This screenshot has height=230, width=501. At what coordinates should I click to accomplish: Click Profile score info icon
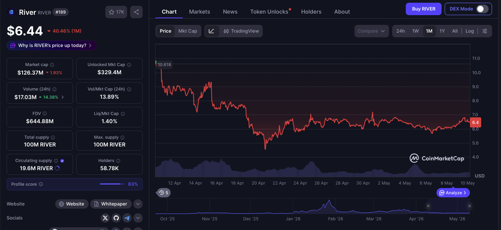(41, 184)
